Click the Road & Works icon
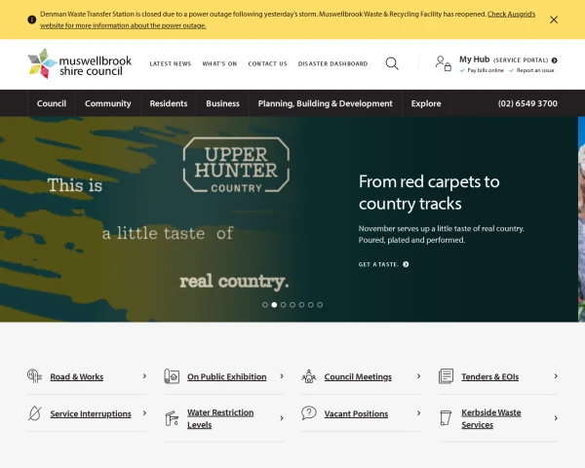 pos(34,376)
